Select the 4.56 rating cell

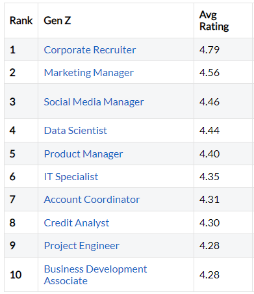click(224, 73)
